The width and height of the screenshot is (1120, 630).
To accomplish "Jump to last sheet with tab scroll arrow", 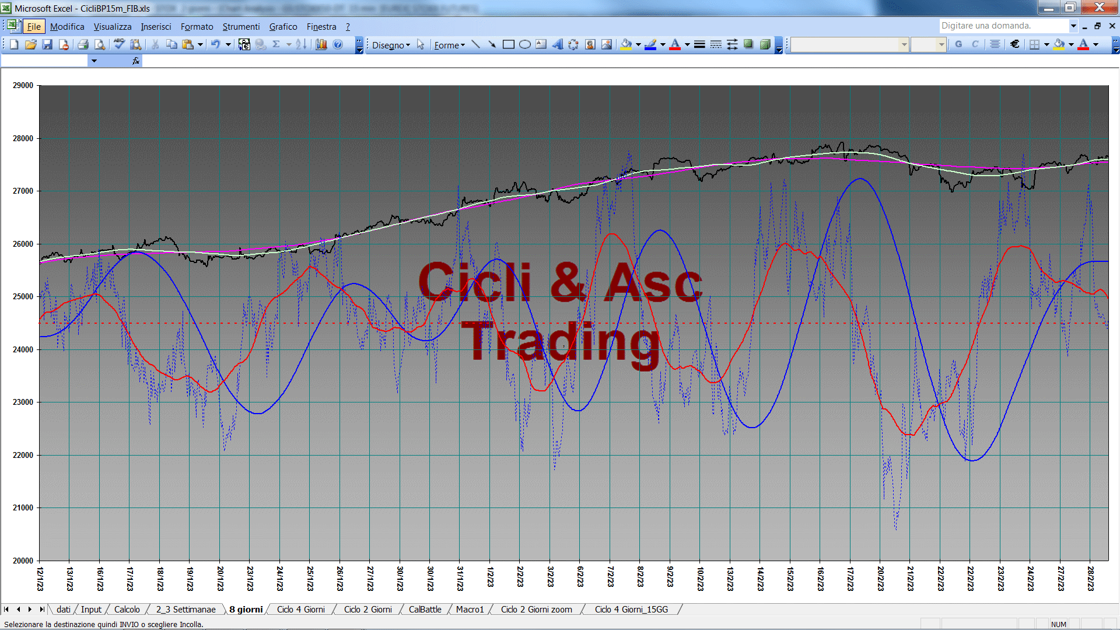I will (x=42, y=610).
